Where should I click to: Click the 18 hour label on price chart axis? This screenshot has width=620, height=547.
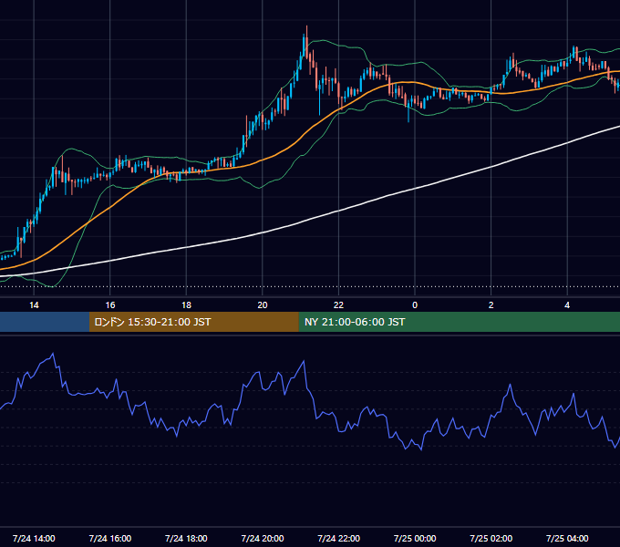(x=186, y=305)
